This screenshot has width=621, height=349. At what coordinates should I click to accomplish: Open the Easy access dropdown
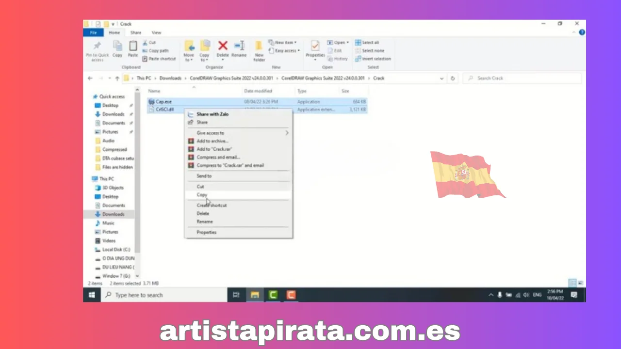pos(284,50)
